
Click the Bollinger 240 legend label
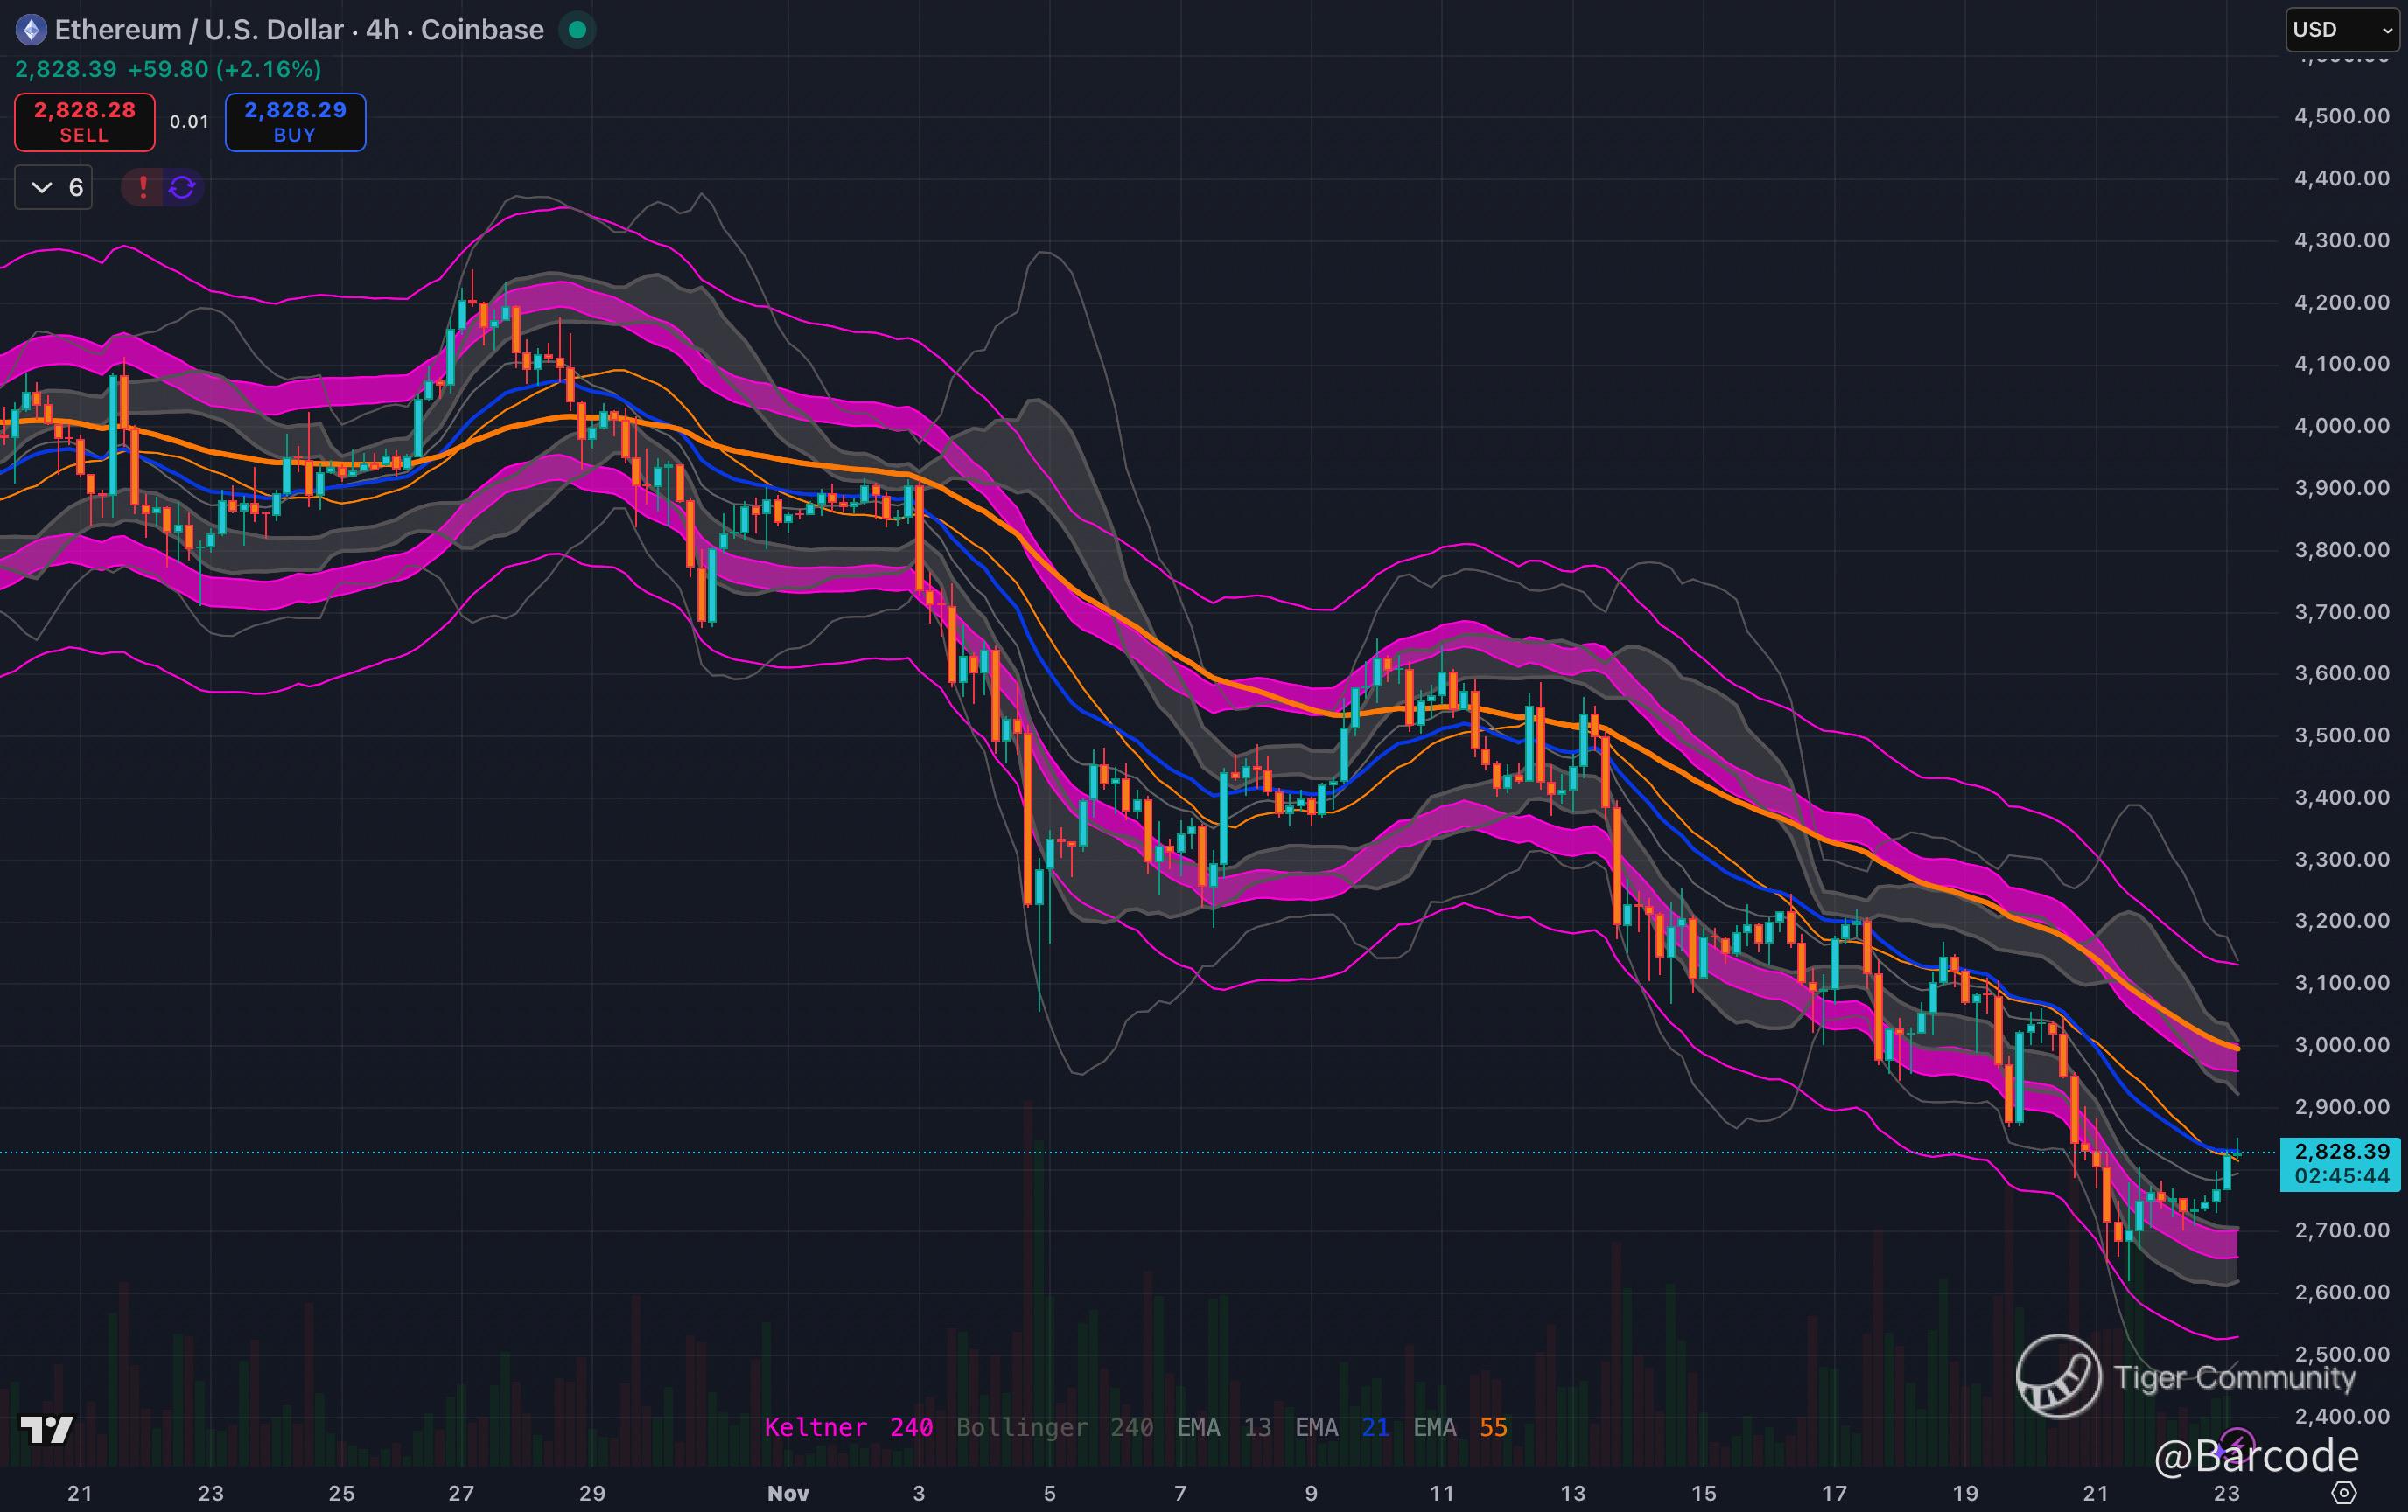click(x=1054, y=1427)
